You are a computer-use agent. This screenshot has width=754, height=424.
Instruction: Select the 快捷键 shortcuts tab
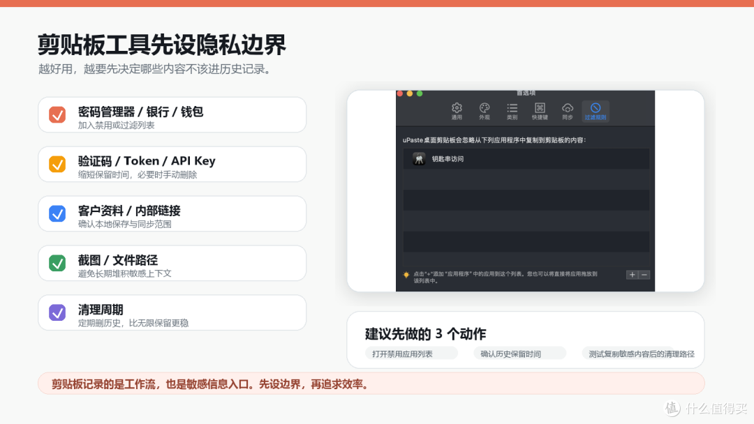(540, 112)
